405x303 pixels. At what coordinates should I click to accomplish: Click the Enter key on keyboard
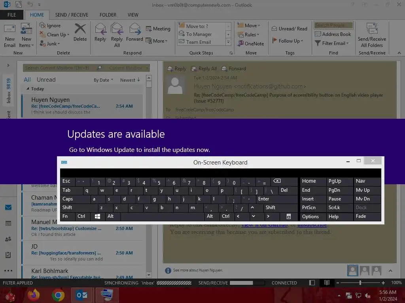coord(276,199)
